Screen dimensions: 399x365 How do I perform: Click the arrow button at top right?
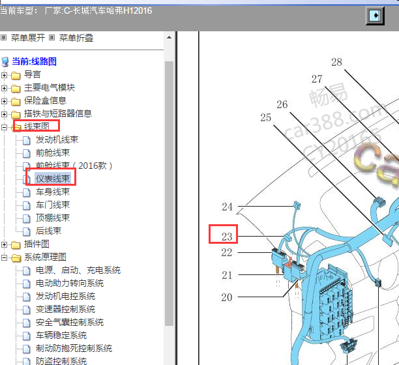(375, 16)
